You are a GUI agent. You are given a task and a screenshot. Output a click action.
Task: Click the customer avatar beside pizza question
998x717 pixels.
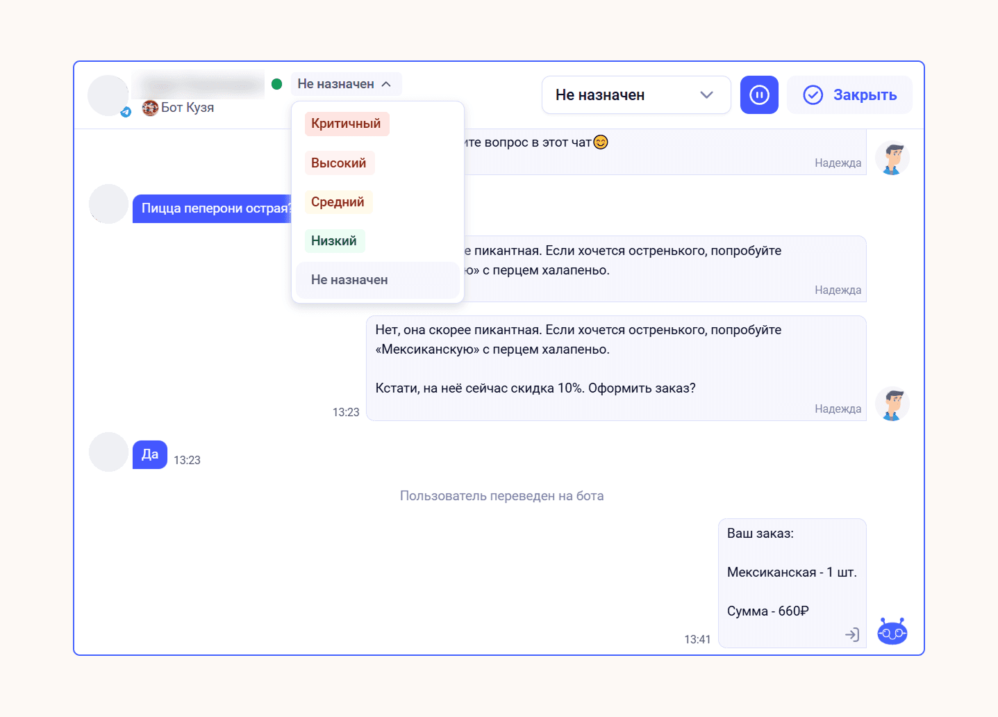tap(108, 204)
